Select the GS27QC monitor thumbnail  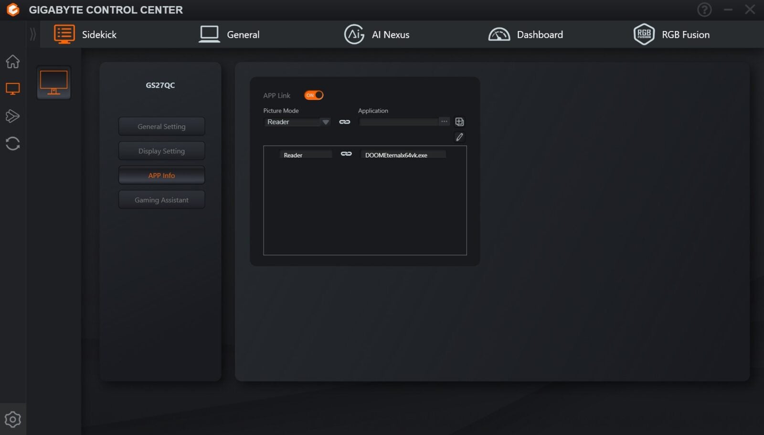(x=54, y=83)
